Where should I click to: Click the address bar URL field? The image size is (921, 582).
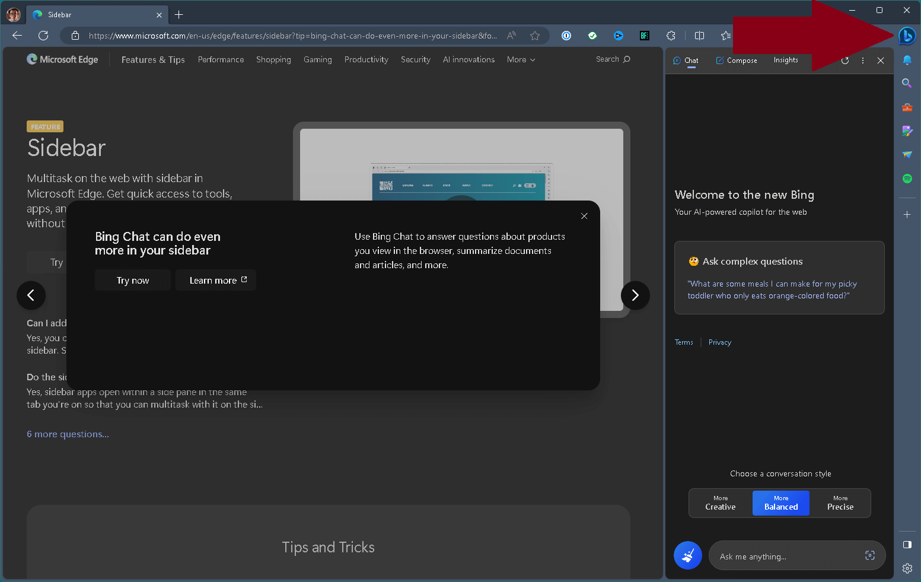pos(293,36)
